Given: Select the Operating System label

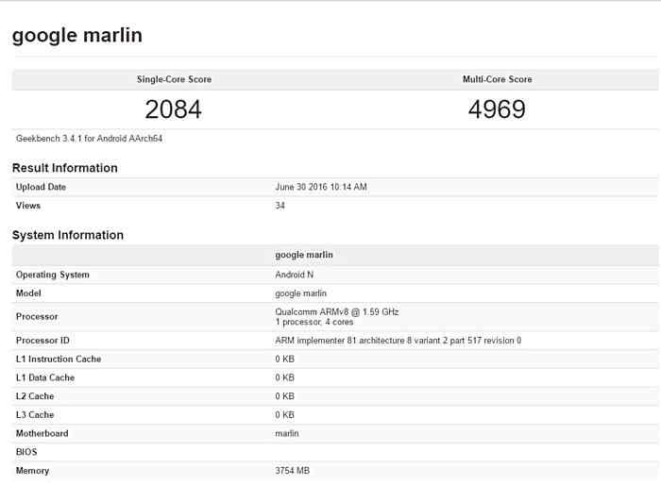Looking at the screenshot, I should click(x=53, y=275).
